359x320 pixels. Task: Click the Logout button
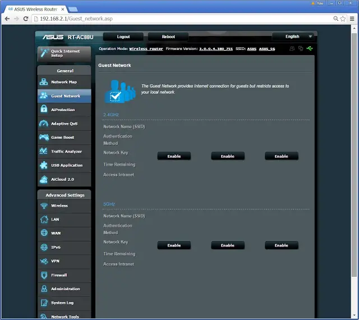click(x=123, y=36)
